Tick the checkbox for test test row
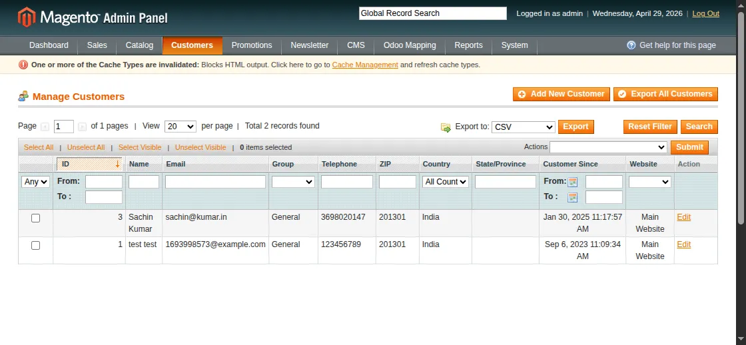The height and width of the screenshot is (345, 746). [36, 246]
